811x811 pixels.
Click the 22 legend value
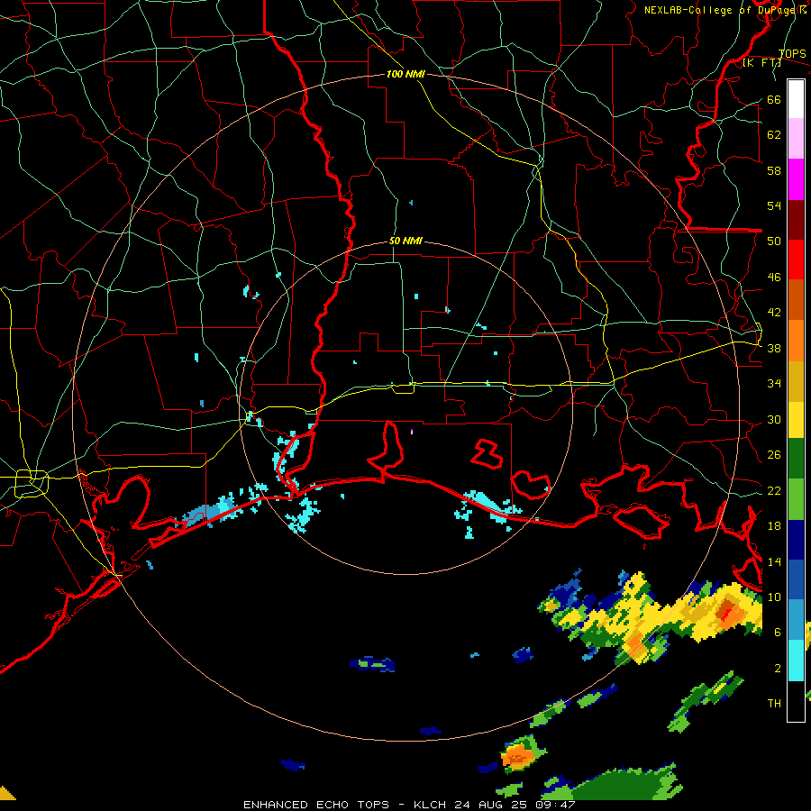[774, 490]
